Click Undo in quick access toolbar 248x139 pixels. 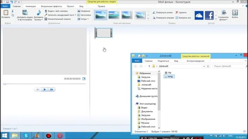(x=12, y=2)
